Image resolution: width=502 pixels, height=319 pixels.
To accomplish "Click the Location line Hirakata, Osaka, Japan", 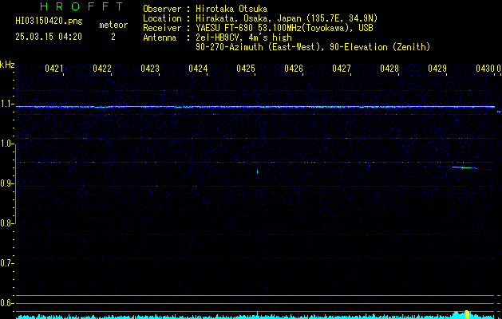I will point(260,18).
